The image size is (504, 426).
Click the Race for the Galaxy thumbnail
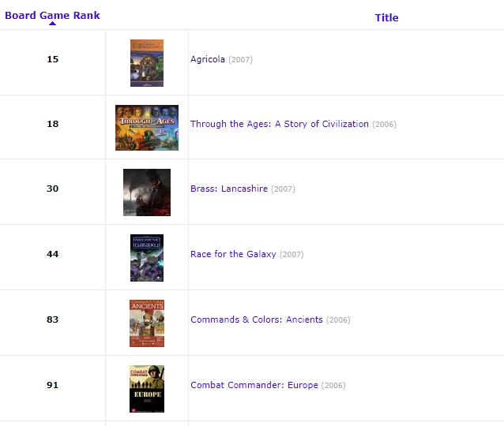[147, 258]
